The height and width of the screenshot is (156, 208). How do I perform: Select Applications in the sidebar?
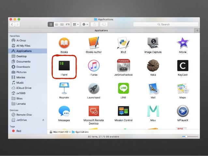pos(28,51)
